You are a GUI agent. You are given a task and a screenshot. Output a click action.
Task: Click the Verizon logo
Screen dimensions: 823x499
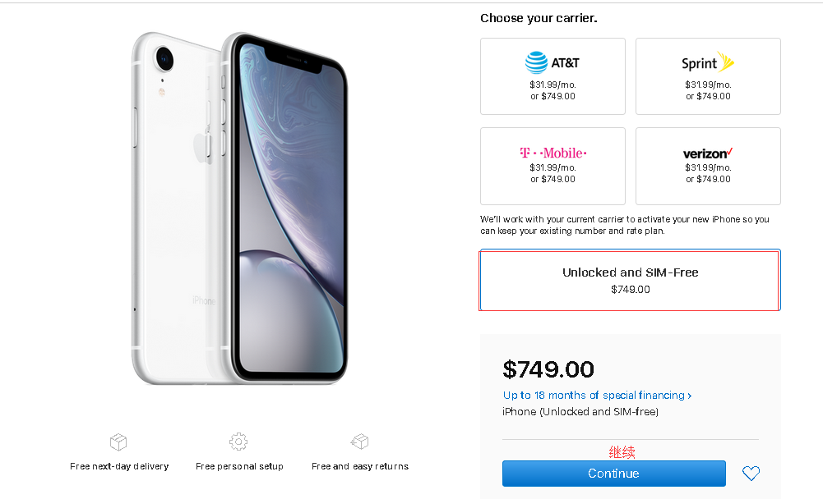[708, 153]
